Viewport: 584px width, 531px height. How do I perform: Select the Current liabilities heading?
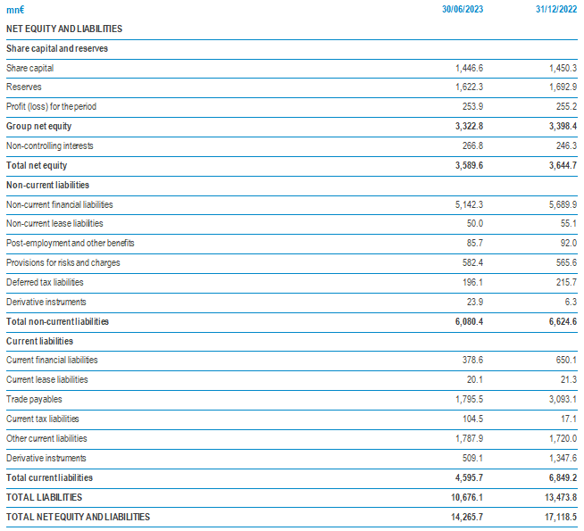pos(39,341)
